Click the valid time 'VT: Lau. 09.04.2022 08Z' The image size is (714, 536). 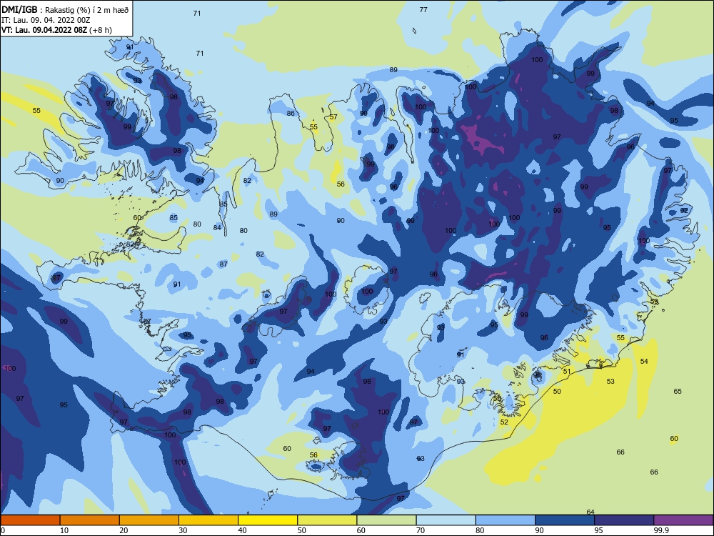pos(44,30)
